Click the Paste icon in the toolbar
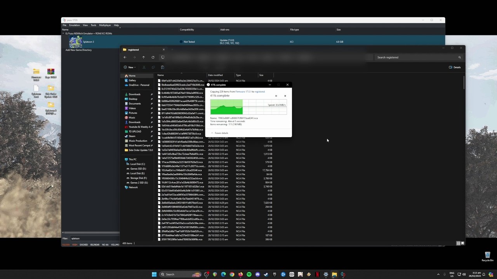 click(x=162, y=67)
